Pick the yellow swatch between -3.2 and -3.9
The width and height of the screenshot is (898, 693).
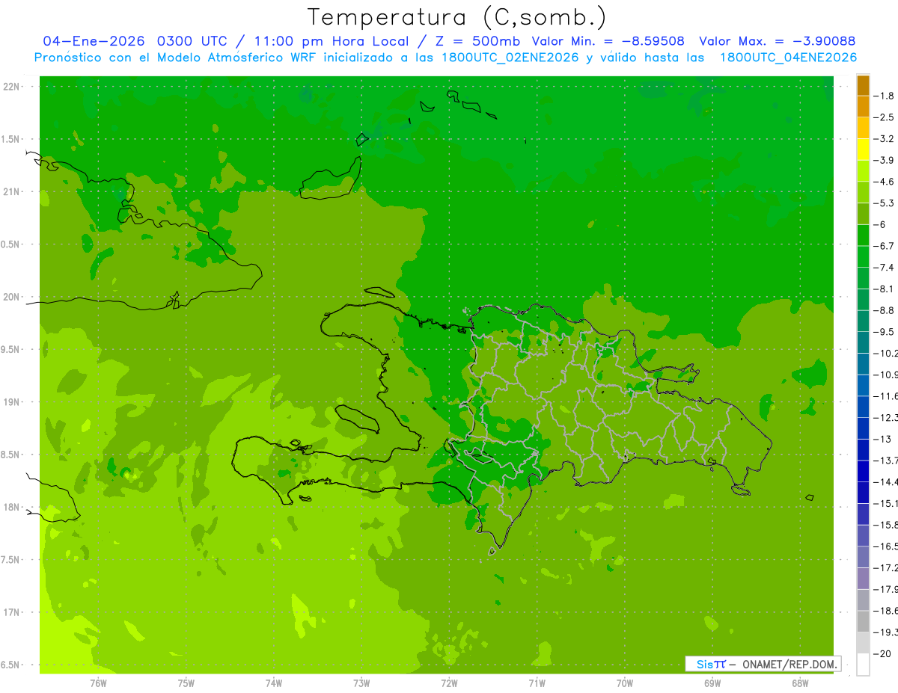click(x=863, y=150)
